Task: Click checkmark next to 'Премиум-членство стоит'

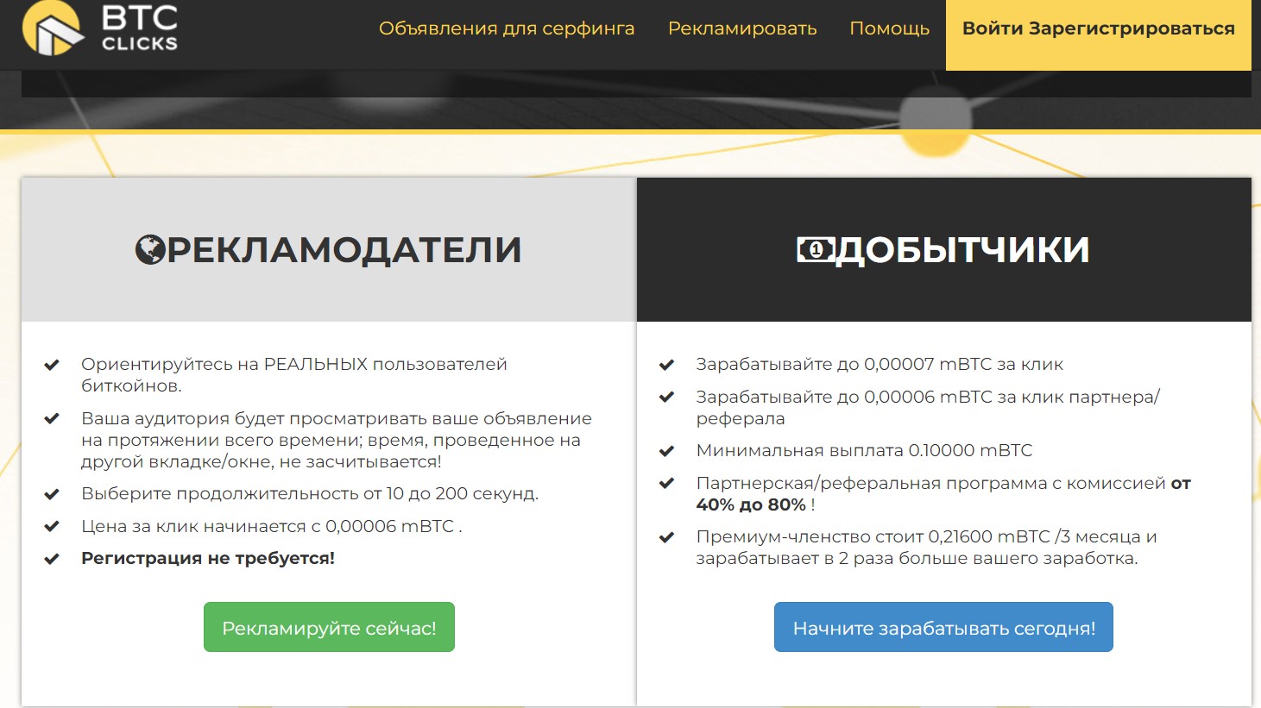Action: click(666, 537)
